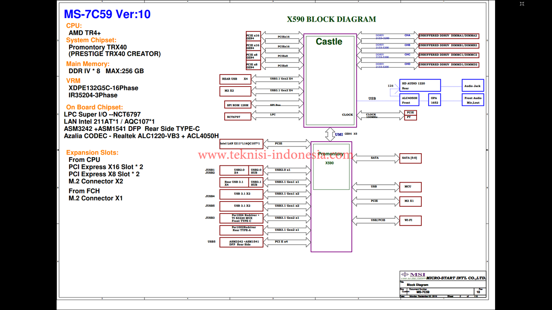This screenshot has height=310, width=552.
Task: Click "CLOCK 100MHz" arrow label
Action: click(371, 116)
